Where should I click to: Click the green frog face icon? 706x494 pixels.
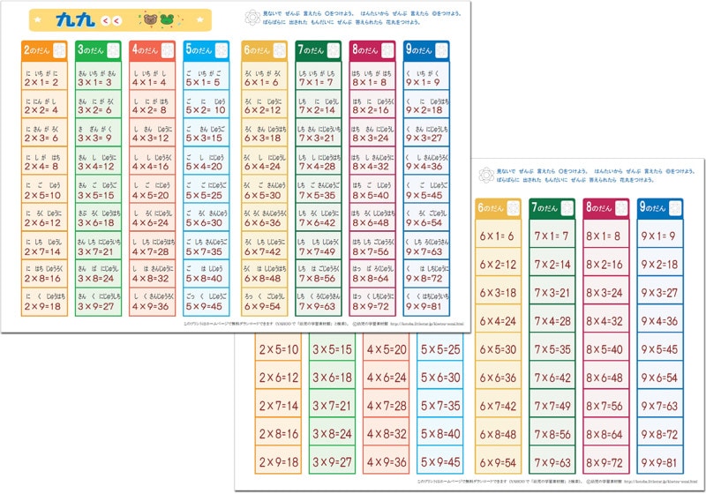(167, 19)
